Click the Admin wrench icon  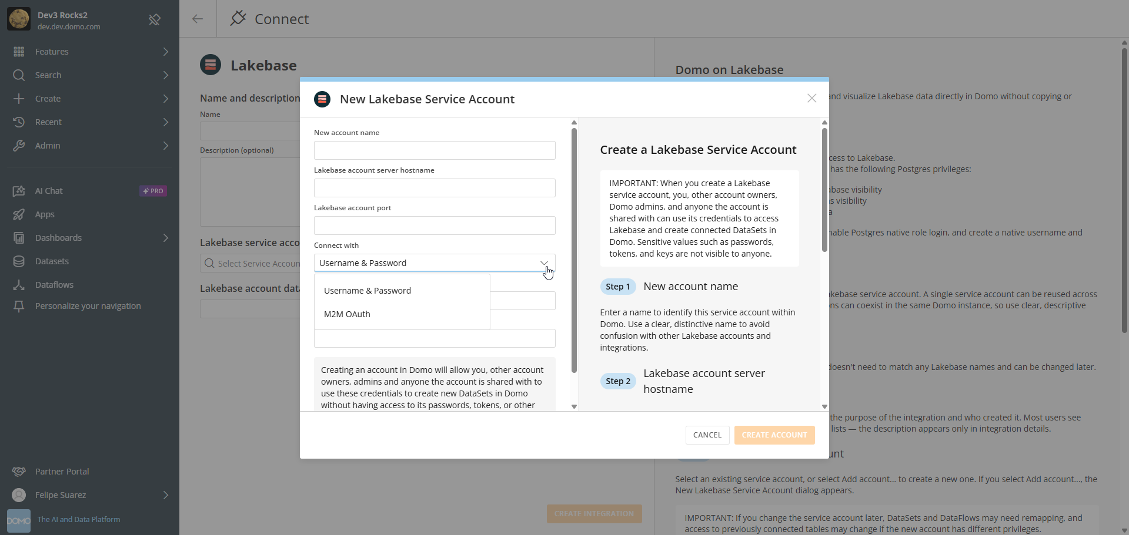pyautogui.click(x=19, y=146)
